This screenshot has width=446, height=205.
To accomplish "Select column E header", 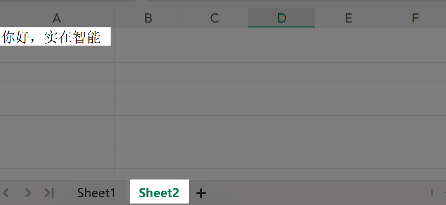I will point(348,18).
